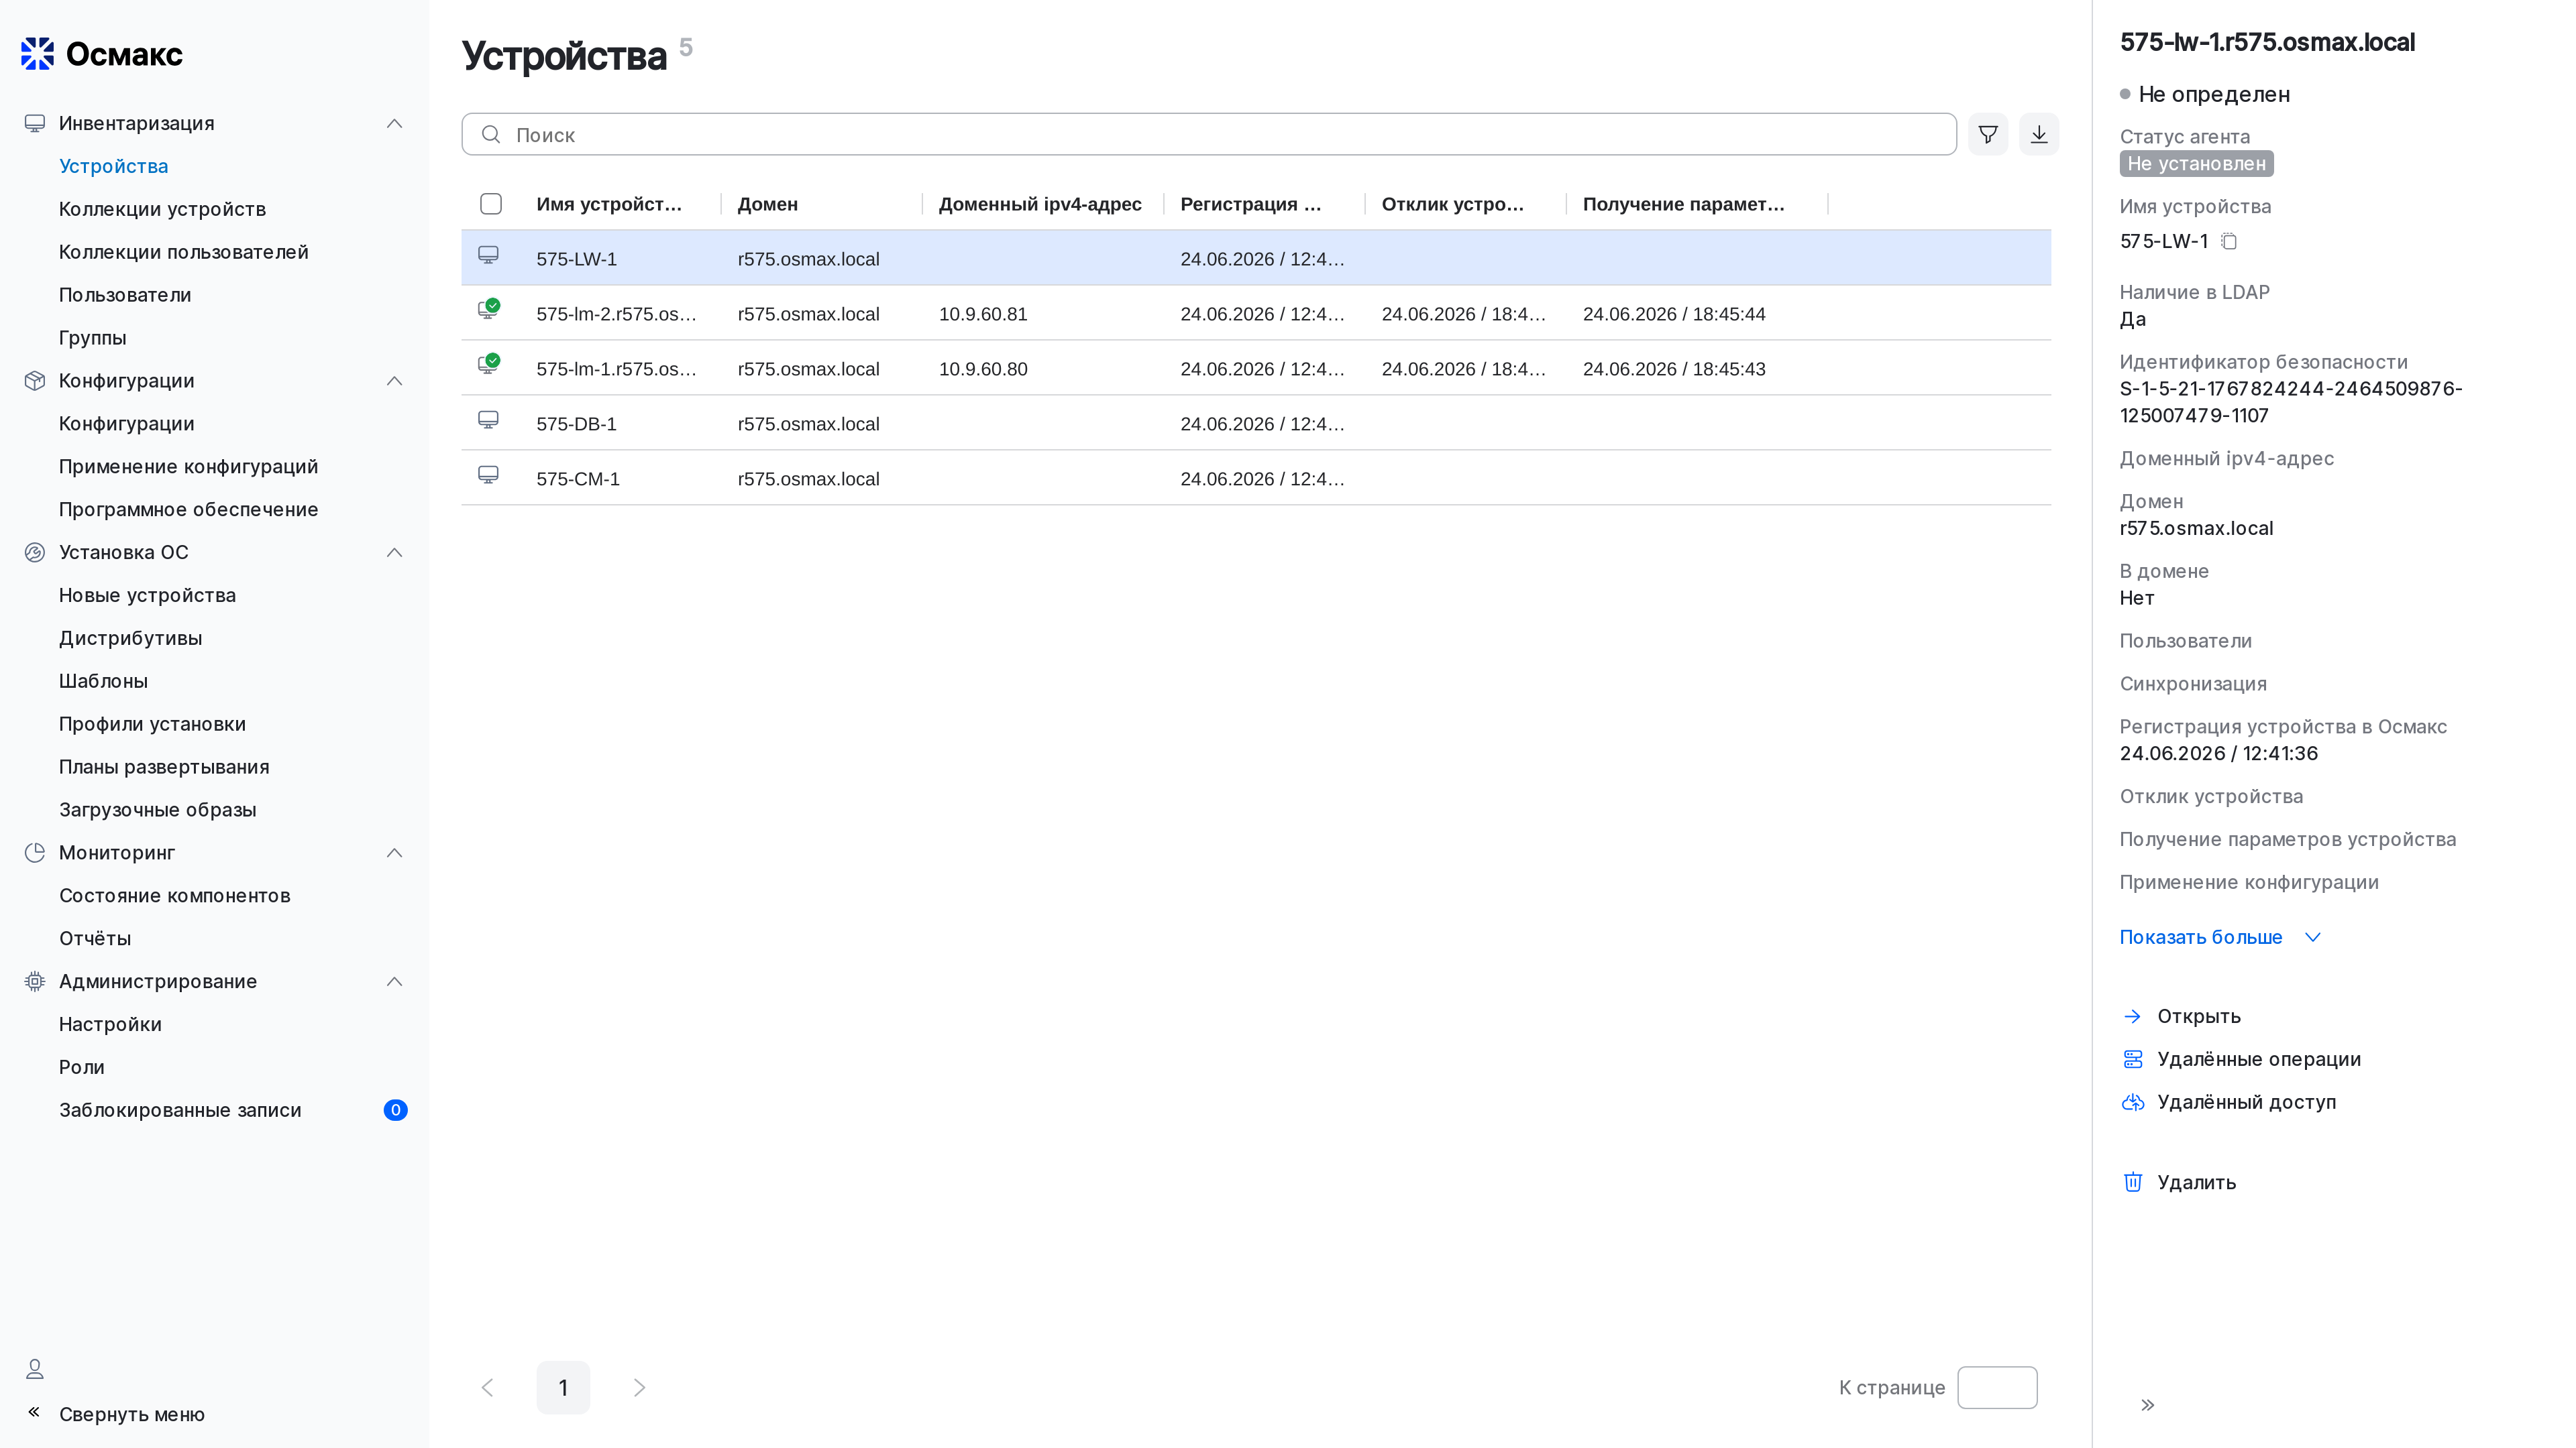Click the device icon of 575-CM-1 row
The width and height of the screenshot is (2576, 1448).
click(x=488, y=476)
